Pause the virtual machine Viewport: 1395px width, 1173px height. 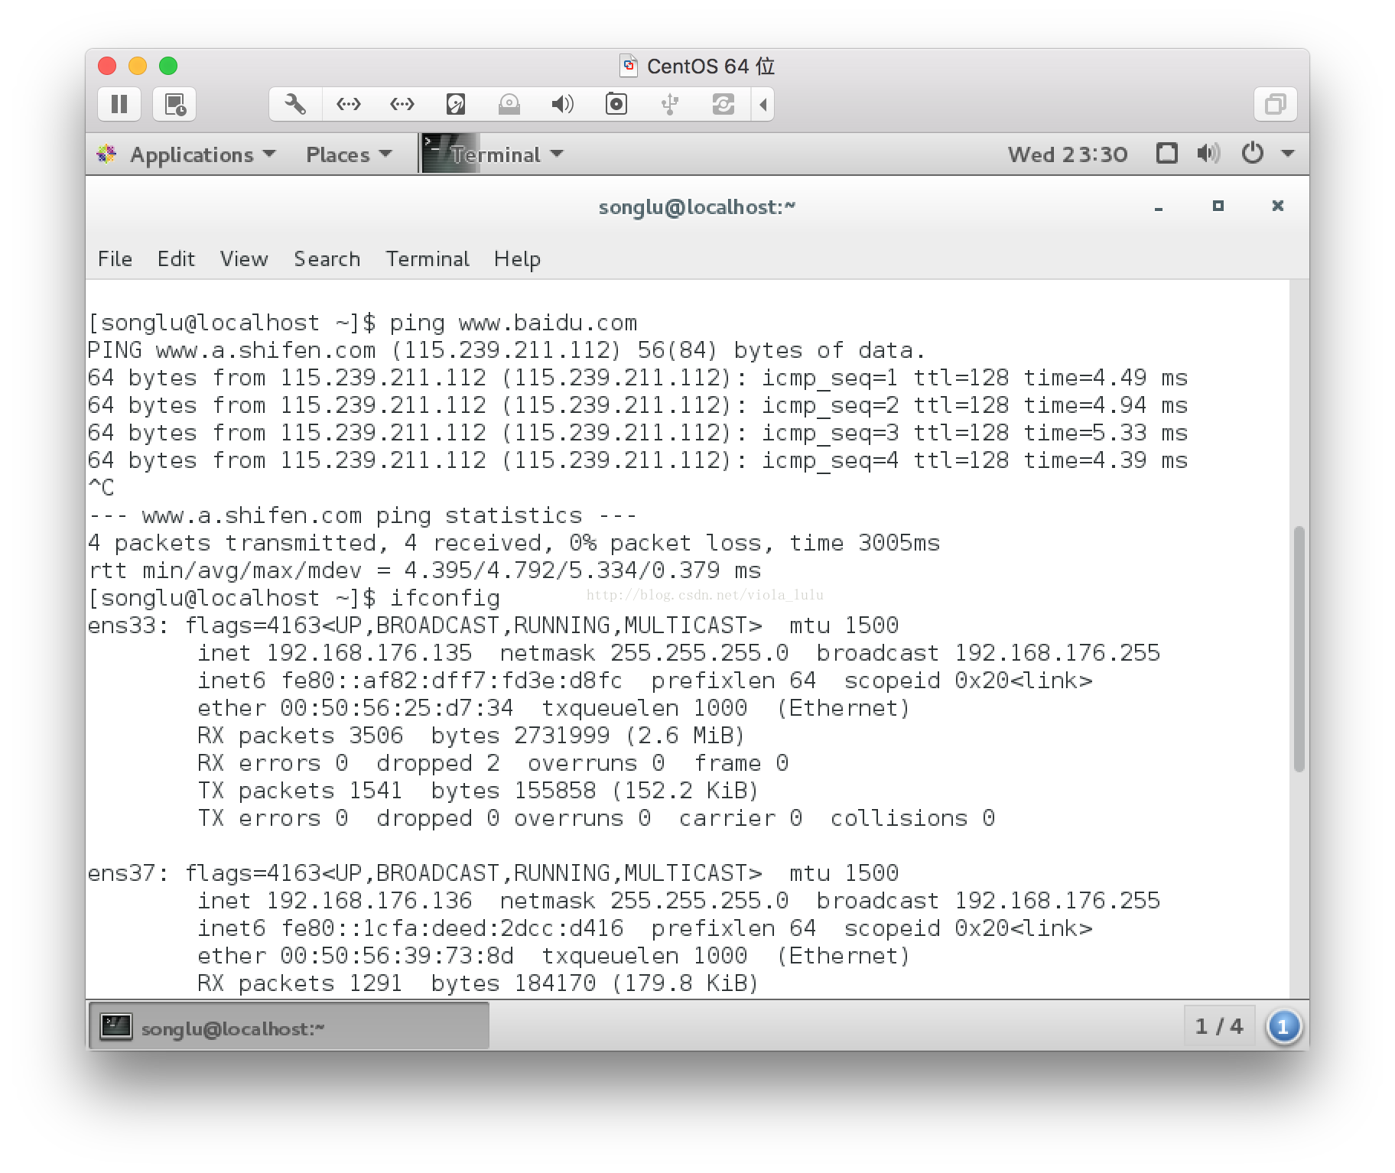point(119,104)
